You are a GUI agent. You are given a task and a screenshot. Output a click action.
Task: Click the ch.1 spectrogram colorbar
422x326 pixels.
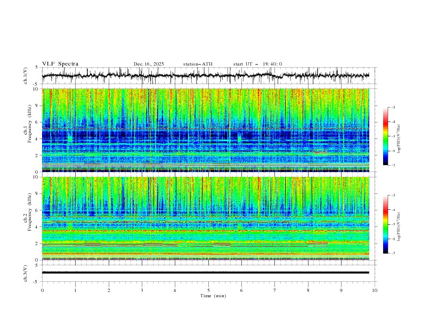[385, 136]
